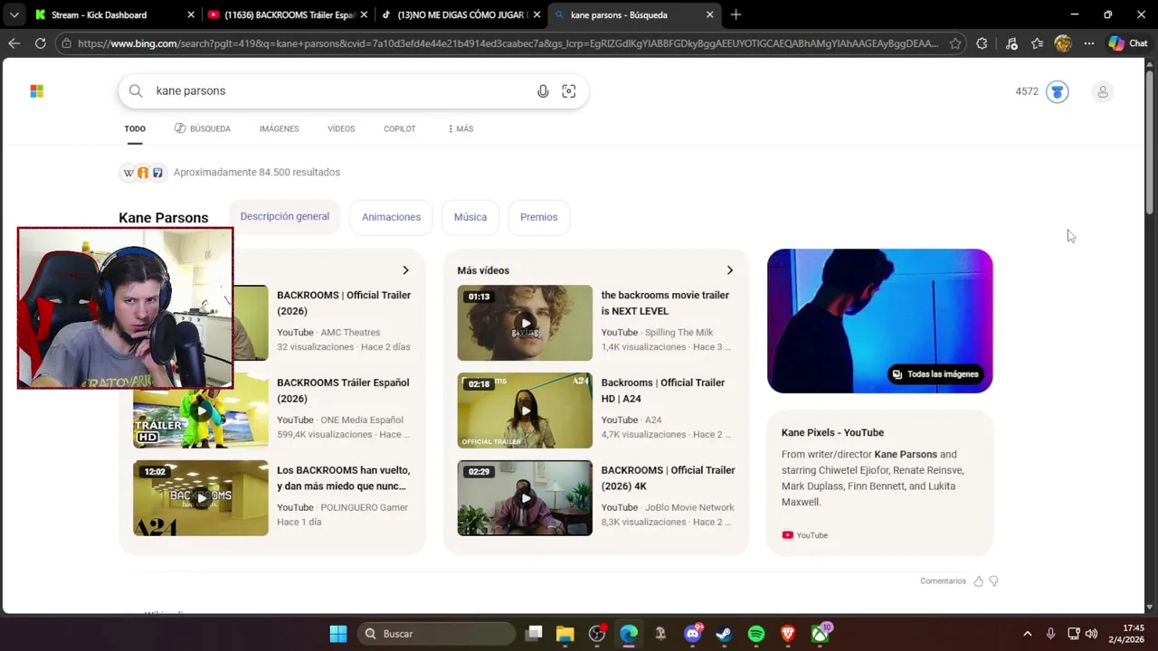Open the backrooms movie trailer NEXT LEVEL link

[x=665, y=303]
